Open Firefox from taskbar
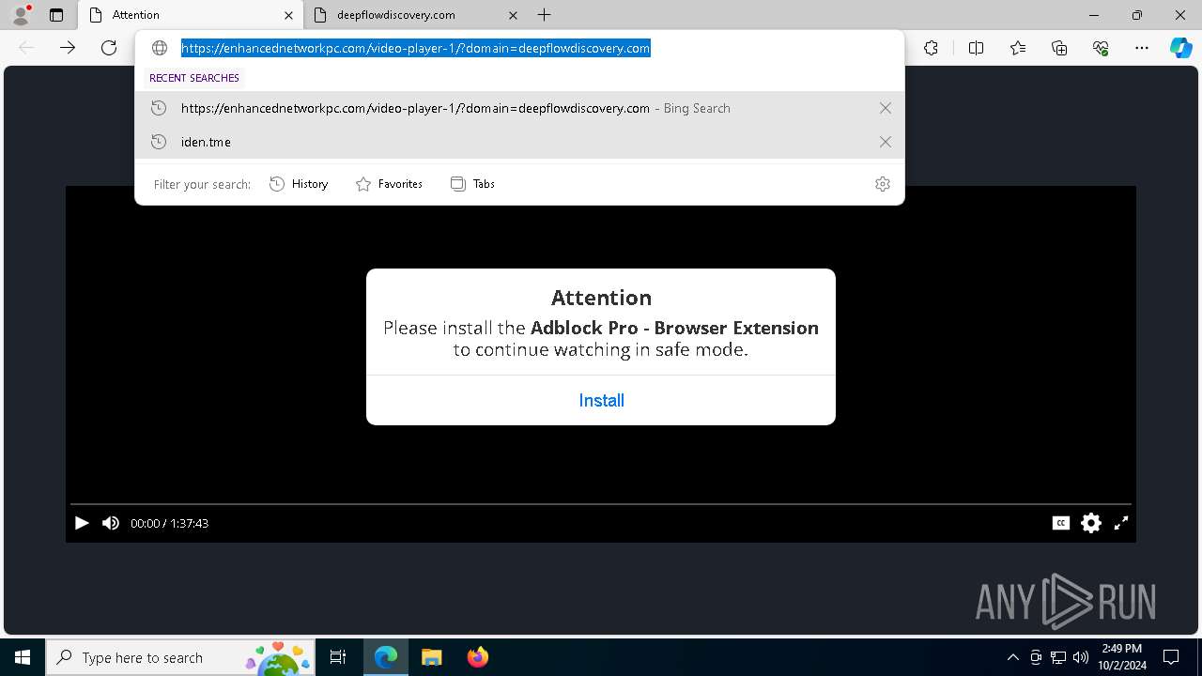This screenshot has width=1202, height=676. pyautogui.click(x=478, y=657)
